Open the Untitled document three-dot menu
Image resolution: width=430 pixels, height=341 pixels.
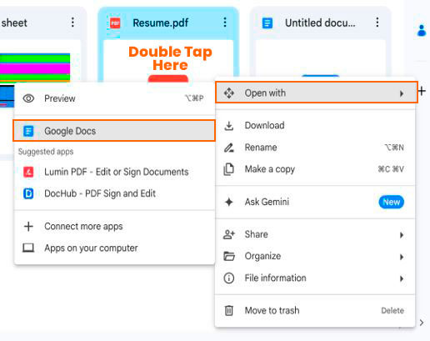coord(377,23)
